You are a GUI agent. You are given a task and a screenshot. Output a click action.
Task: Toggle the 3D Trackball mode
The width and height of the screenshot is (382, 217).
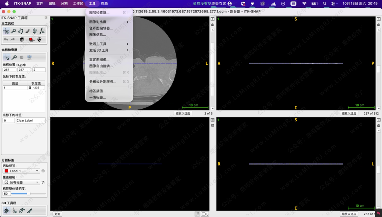[6, 211]
